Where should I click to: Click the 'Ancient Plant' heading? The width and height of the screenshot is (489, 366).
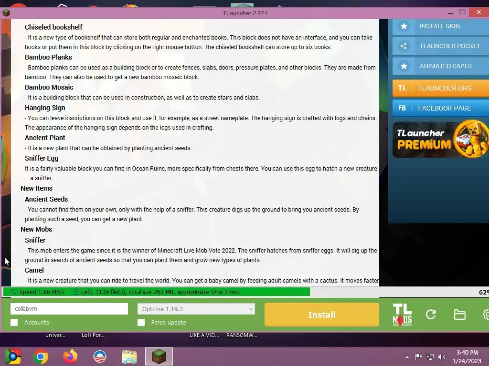click(x=45, y=138)
